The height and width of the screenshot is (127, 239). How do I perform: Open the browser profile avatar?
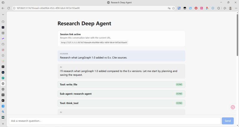point(230,8)
